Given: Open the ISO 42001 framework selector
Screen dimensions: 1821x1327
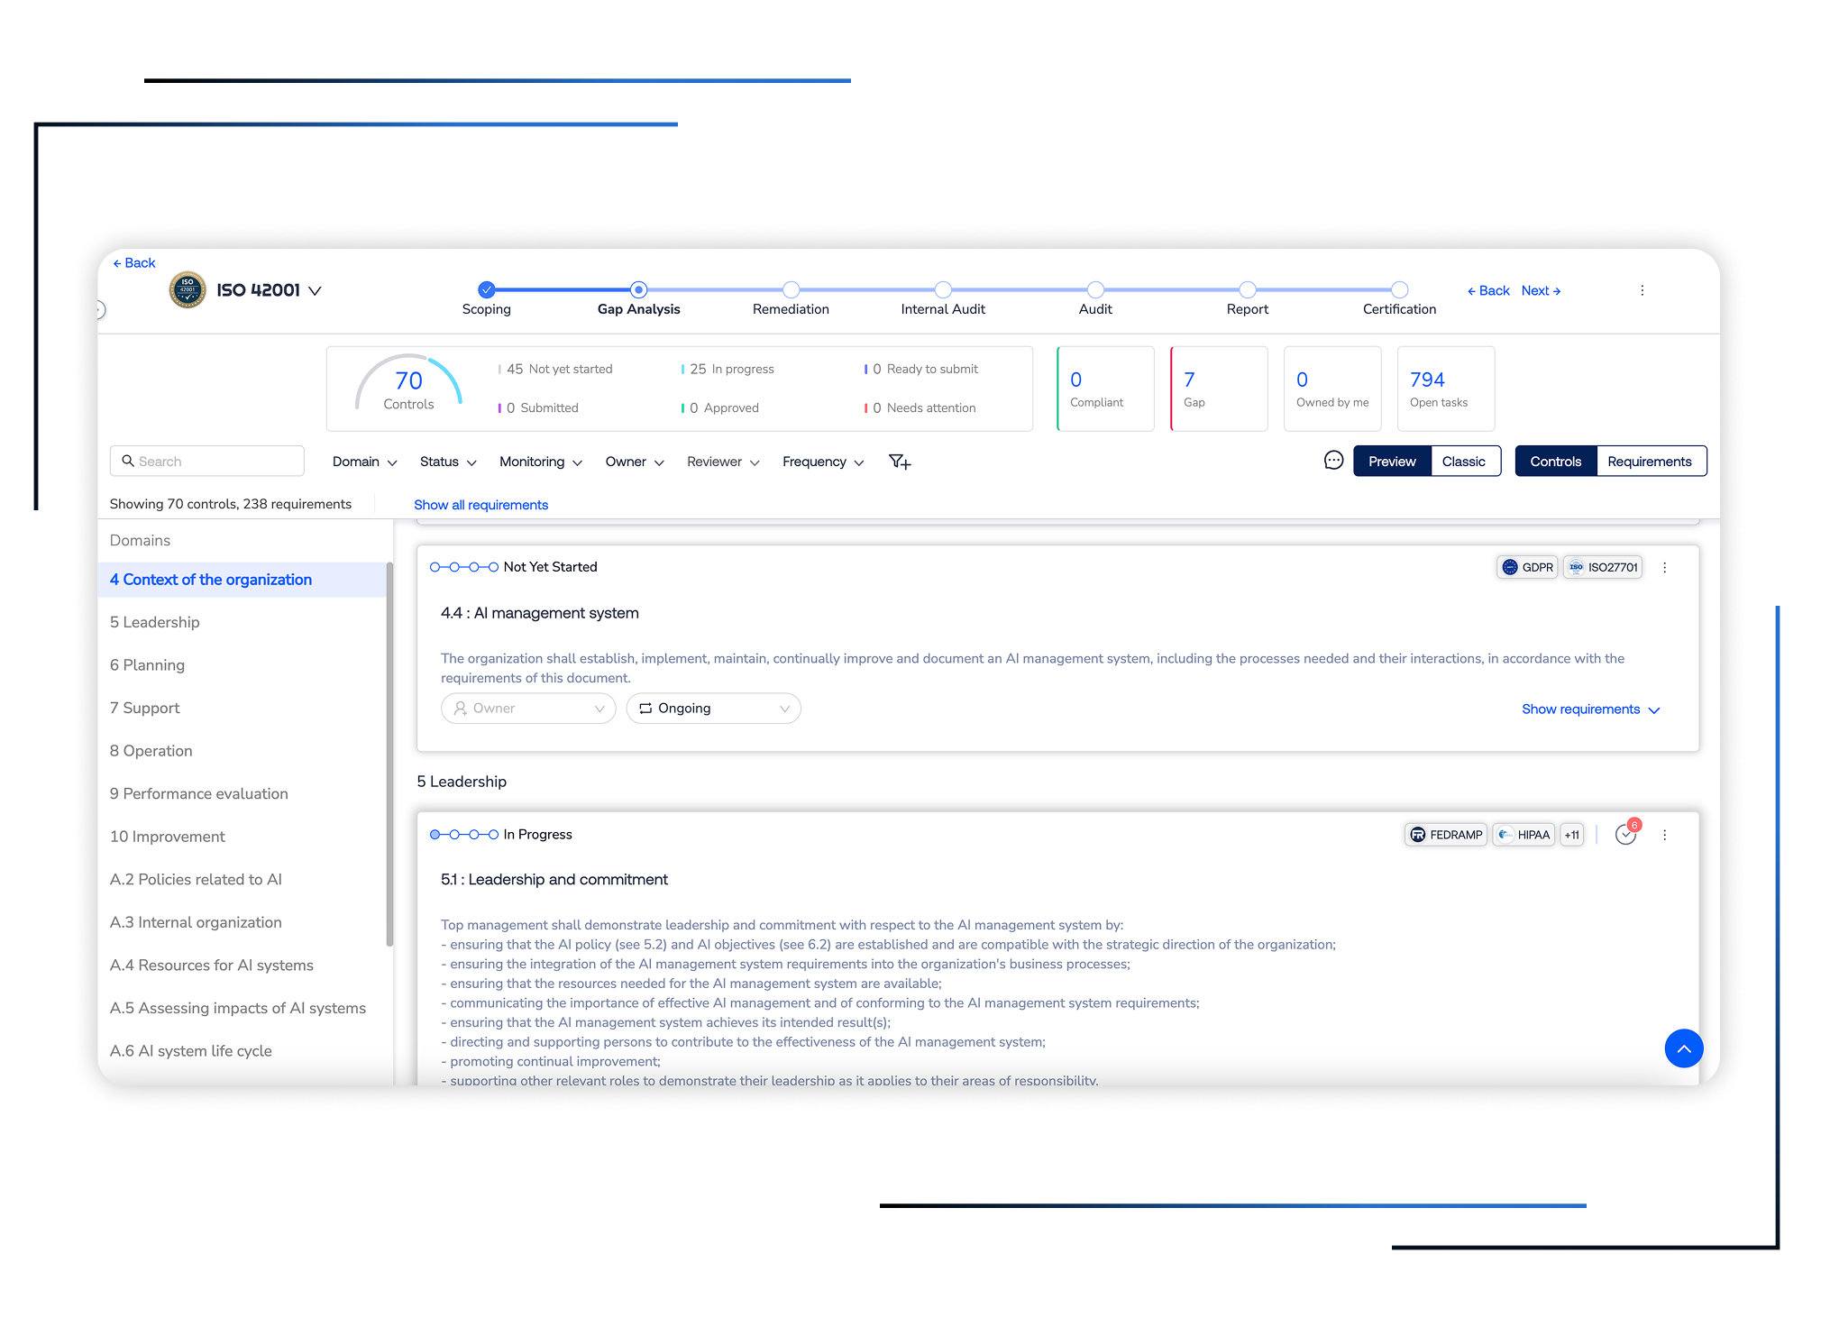Looking at the screenshot, I should tap(268, 290).
